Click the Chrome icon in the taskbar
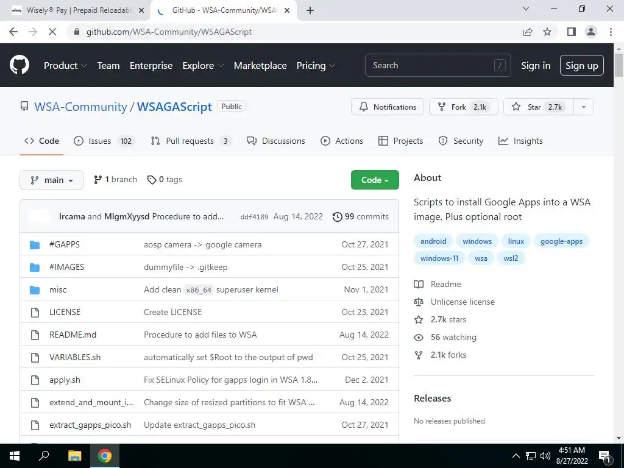Viewport: 624px width, 468px height. click(x=105, y=456)
